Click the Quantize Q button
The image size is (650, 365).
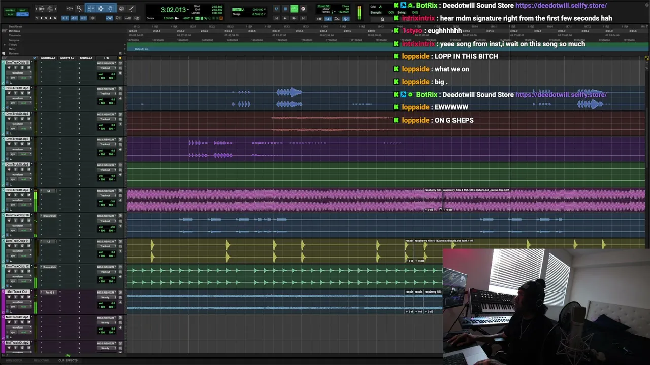coord(382,19)
